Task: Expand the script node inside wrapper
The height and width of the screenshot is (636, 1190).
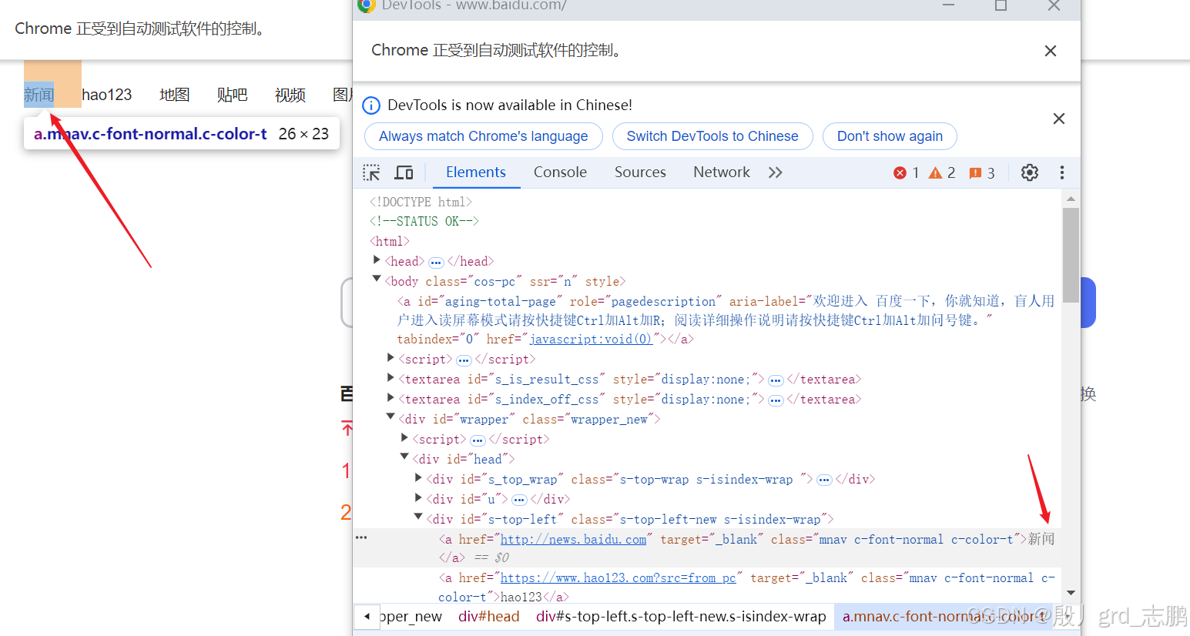Action: coord(404,438)
